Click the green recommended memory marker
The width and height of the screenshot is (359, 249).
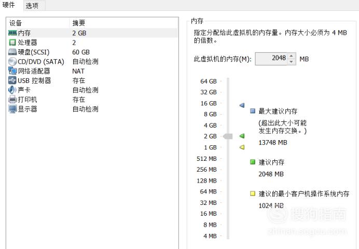click(242, 136)
